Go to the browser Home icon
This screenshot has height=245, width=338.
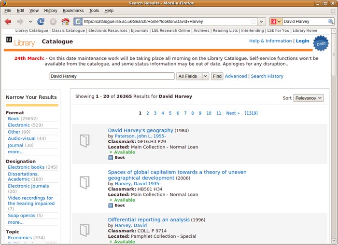pyautogui.click(x=66, y=22)
